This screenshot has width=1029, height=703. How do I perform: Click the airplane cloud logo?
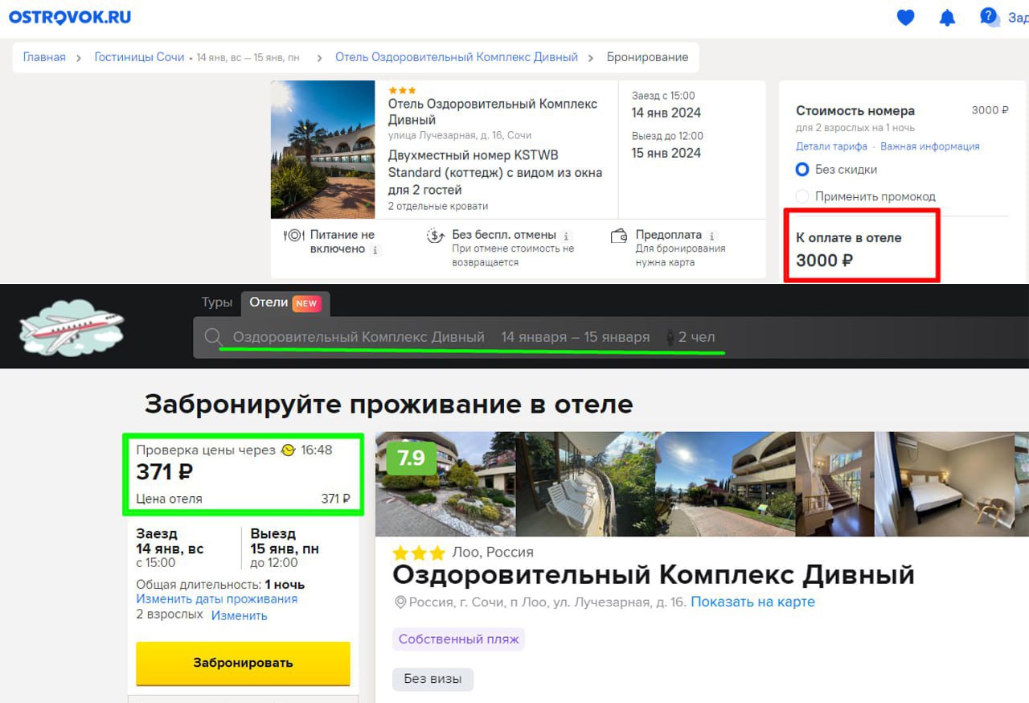pos(72,327)
